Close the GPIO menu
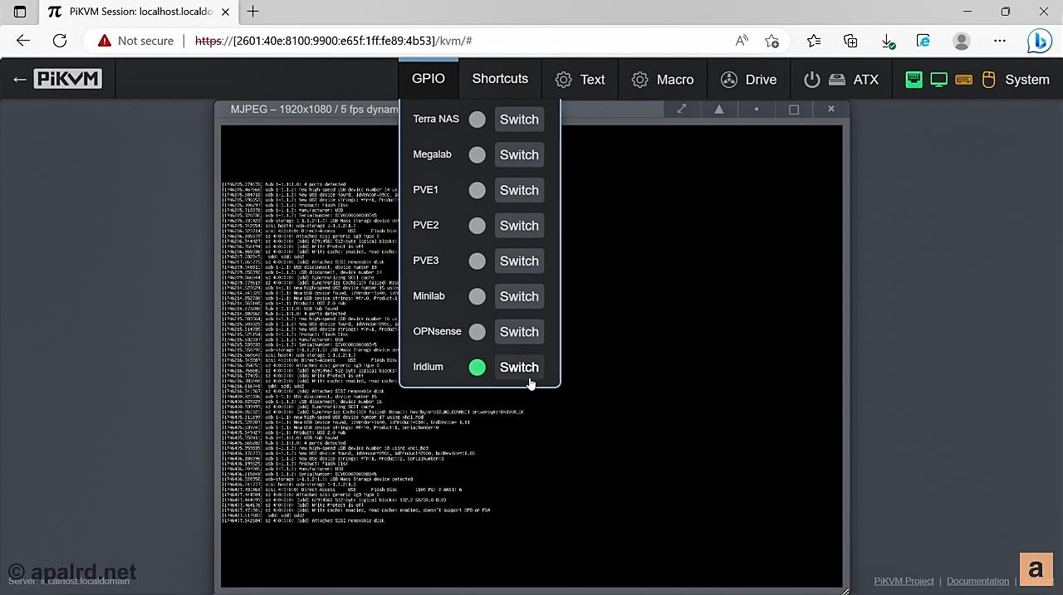The height and width of the screenshot is (595, 1063). [x=429, y=79]
